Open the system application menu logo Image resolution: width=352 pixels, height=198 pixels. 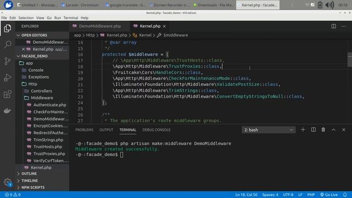pyautogui.click(x=8, y=5)
